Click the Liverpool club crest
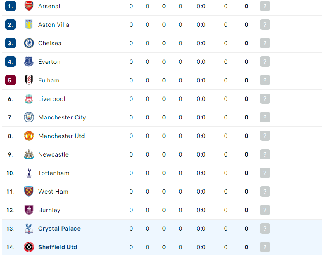Screen dimensions: 322x255 point(29,99)
